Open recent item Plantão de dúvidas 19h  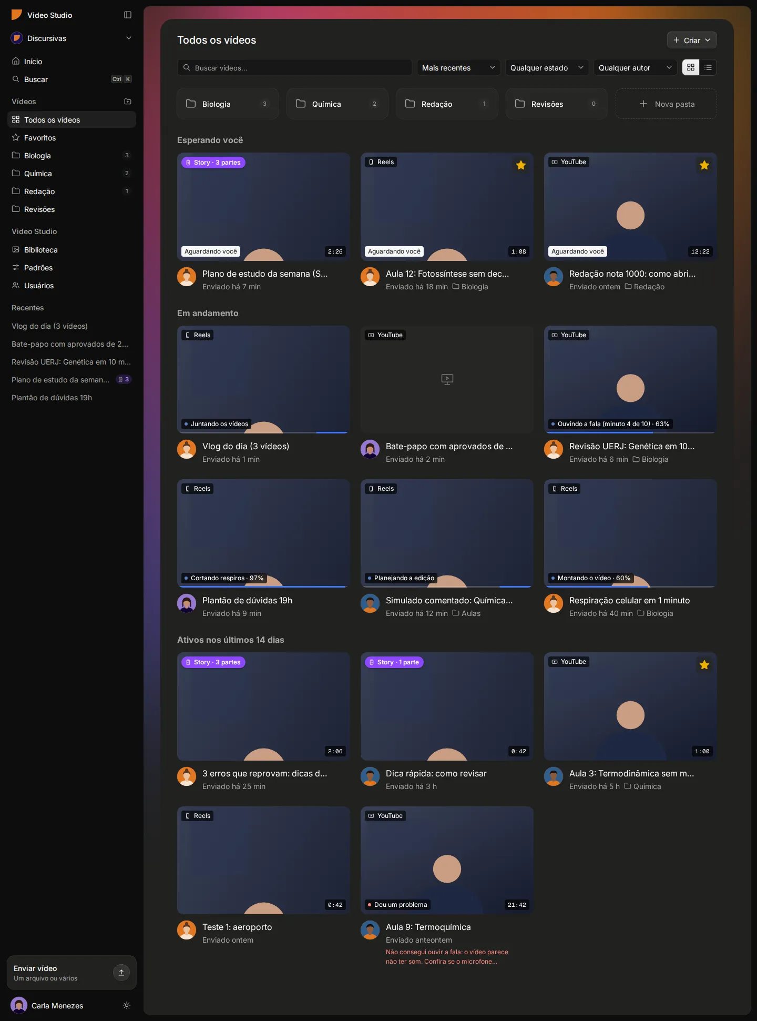click(x=71, y=398)
